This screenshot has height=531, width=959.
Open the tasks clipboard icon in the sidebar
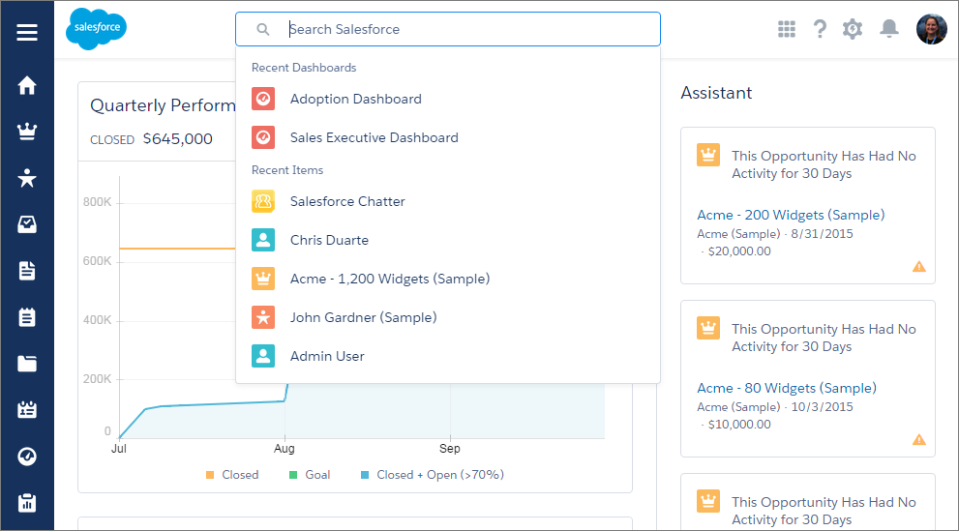click(x=27, y=317)
